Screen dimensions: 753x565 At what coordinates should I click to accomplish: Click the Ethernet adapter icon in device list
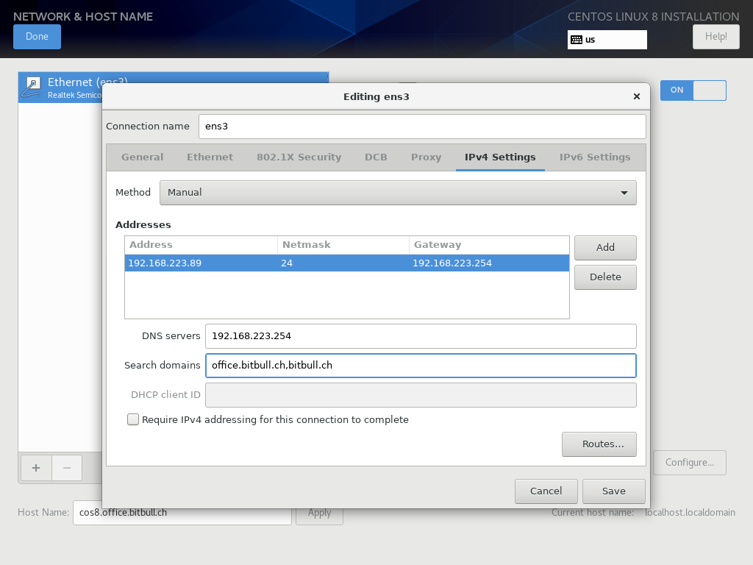[x=32, y=88]
